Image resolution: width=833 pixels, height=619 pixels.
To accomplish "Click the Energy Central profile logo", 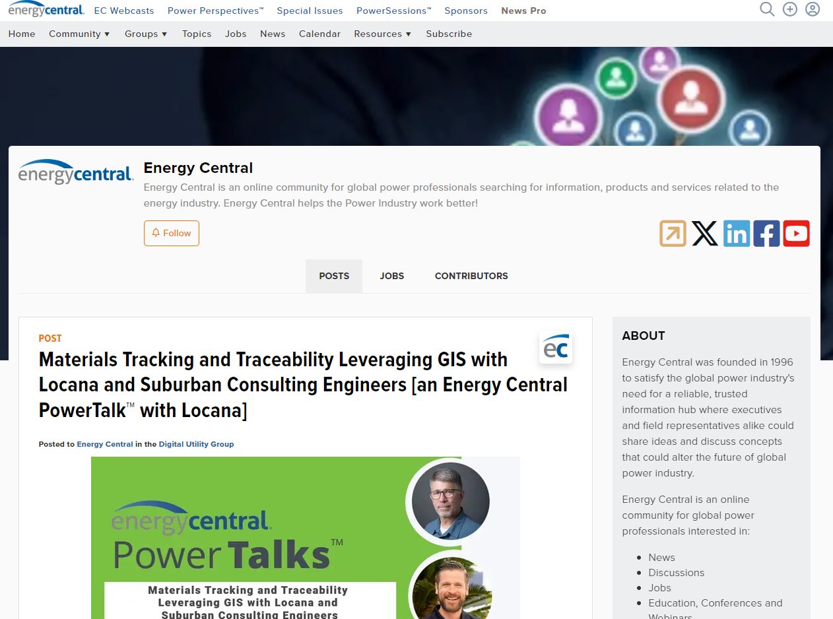I will pos(76,172).
